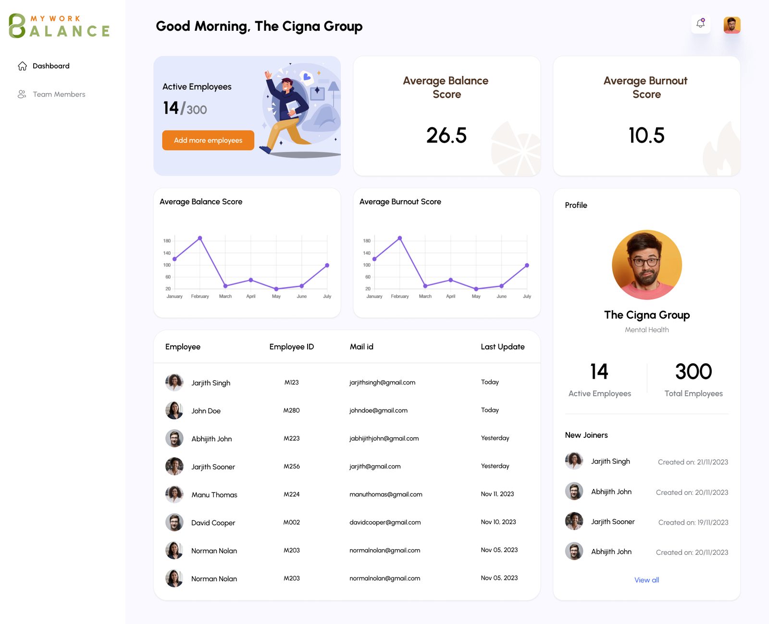The height and width of the screenshot is (624, 769).
Task: Click Manu Thomas's avatar in table
Action: tap(174, 494)
